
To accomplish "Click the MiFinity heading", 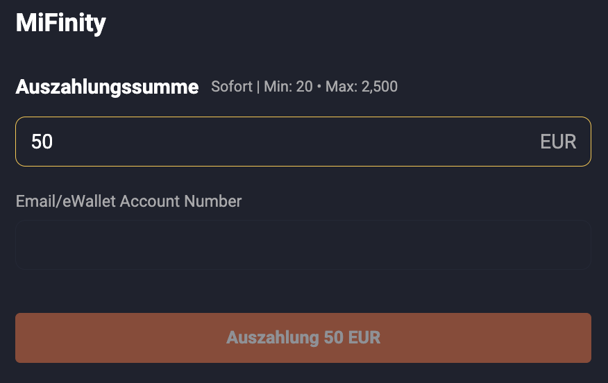I will 60,24.
